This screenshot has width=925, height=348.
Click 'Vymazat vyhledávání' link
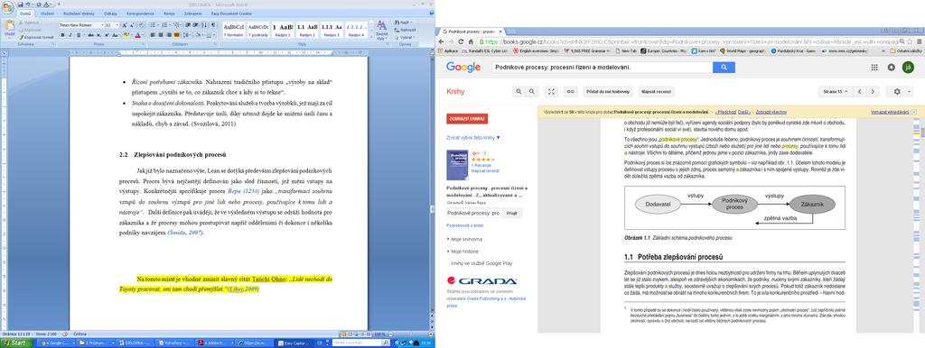(890, 112)
